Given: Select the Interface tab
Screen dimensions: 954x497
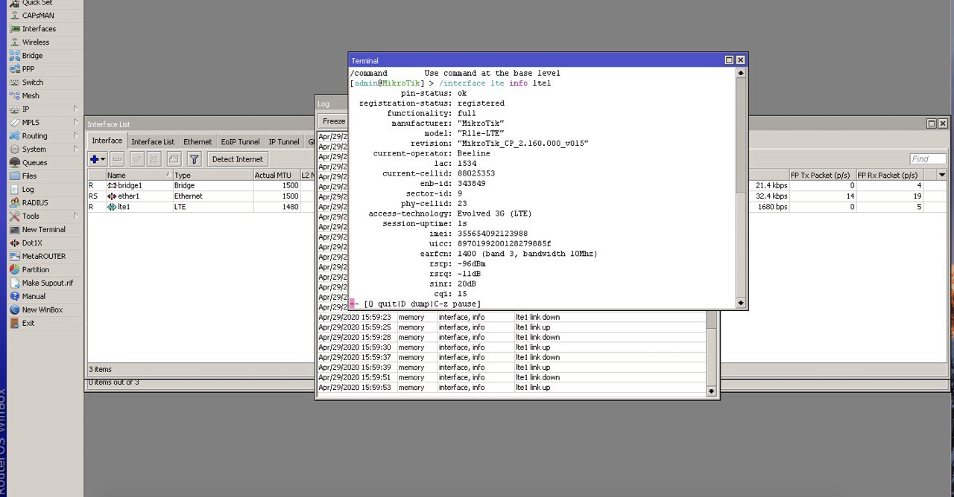Looking at the screenshot, I should click(107, 141).
